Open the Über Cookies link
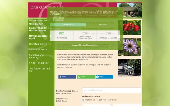The height and width of the screenshot is (106, 170). click(x=59, y=18)
